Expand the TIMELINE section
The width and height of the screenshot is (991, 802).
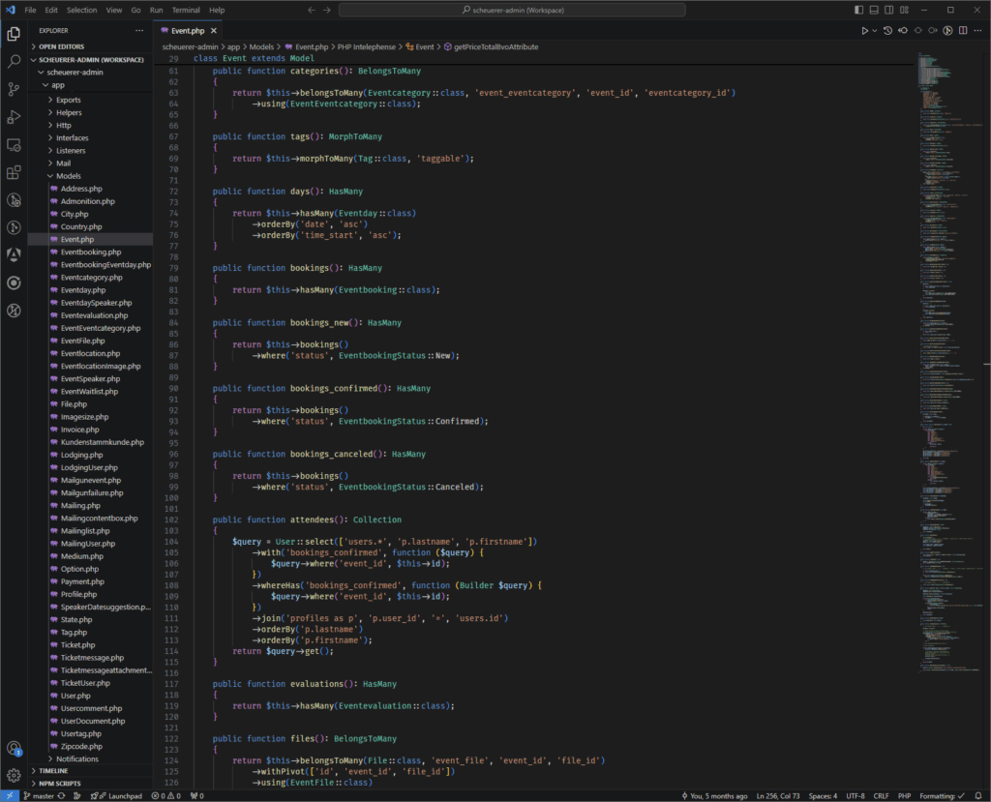pos(54,770)
